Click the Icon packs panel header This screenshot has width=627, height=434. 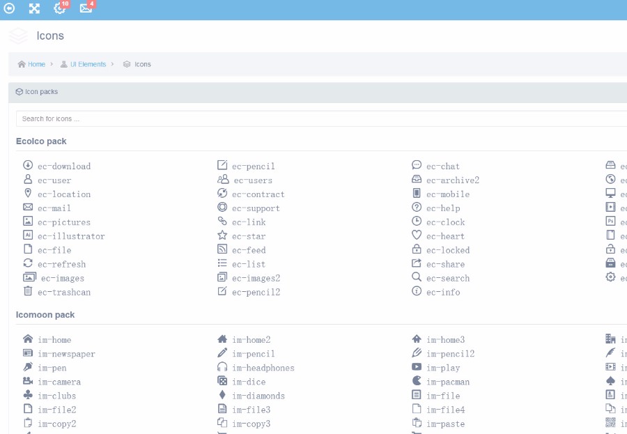[x=318, y=92]
